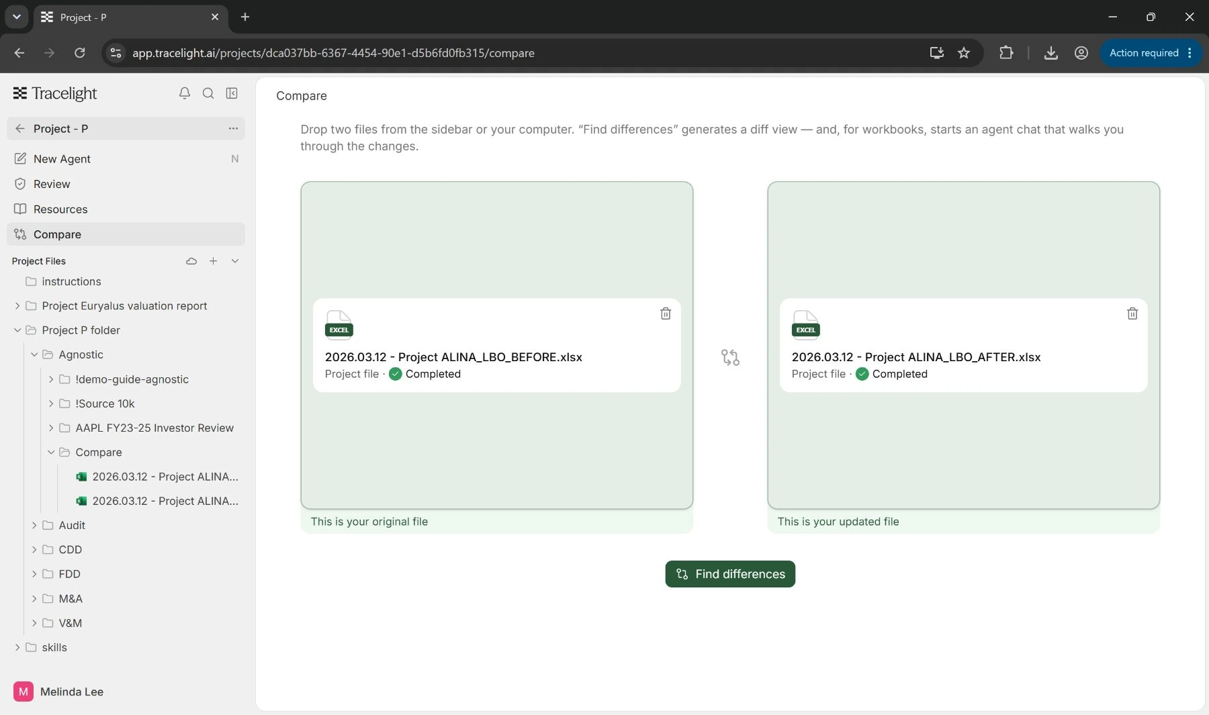Viewport: 1209px width, 715px height.
Task: Open the browser profile icon
Action: 1081,53
